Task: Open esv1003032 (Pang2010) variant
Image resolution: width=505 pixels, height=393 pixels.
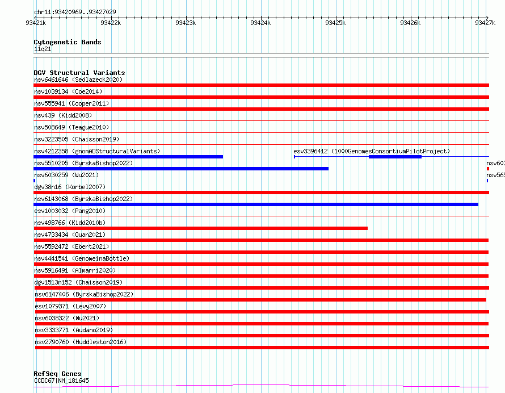Action: pos(70,211)
